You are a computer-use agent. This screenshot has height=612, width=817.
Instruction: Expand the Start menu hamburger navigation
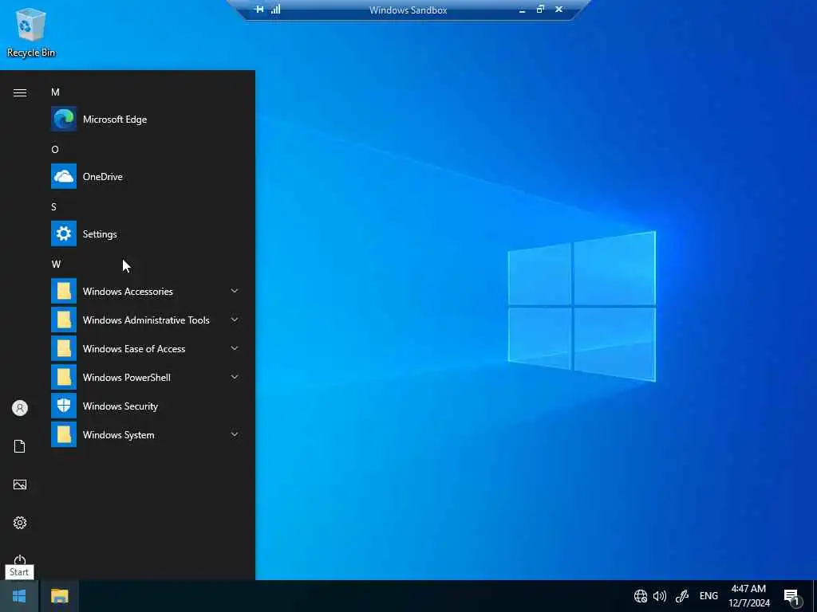tap(20, 92)
